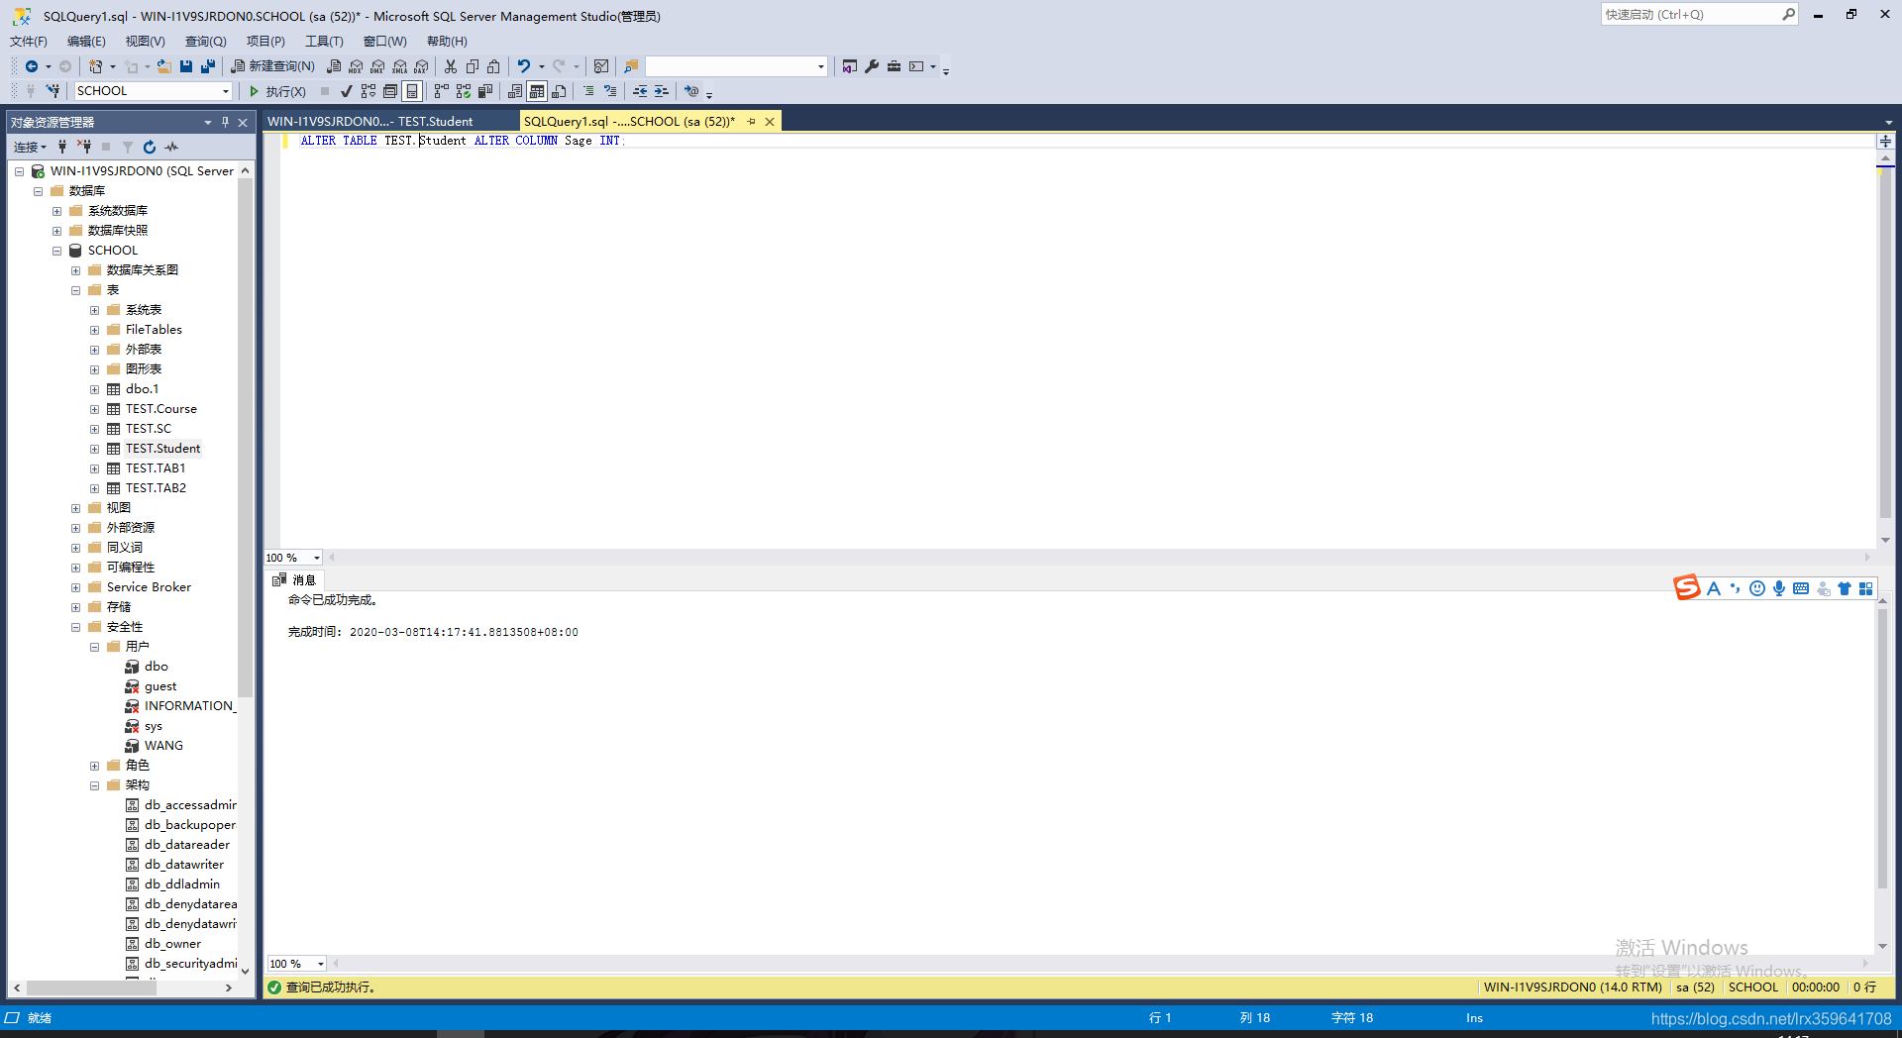Switch output to Results to Grid
Viewport: 1902px width, 1038px height.
point(537,91)
